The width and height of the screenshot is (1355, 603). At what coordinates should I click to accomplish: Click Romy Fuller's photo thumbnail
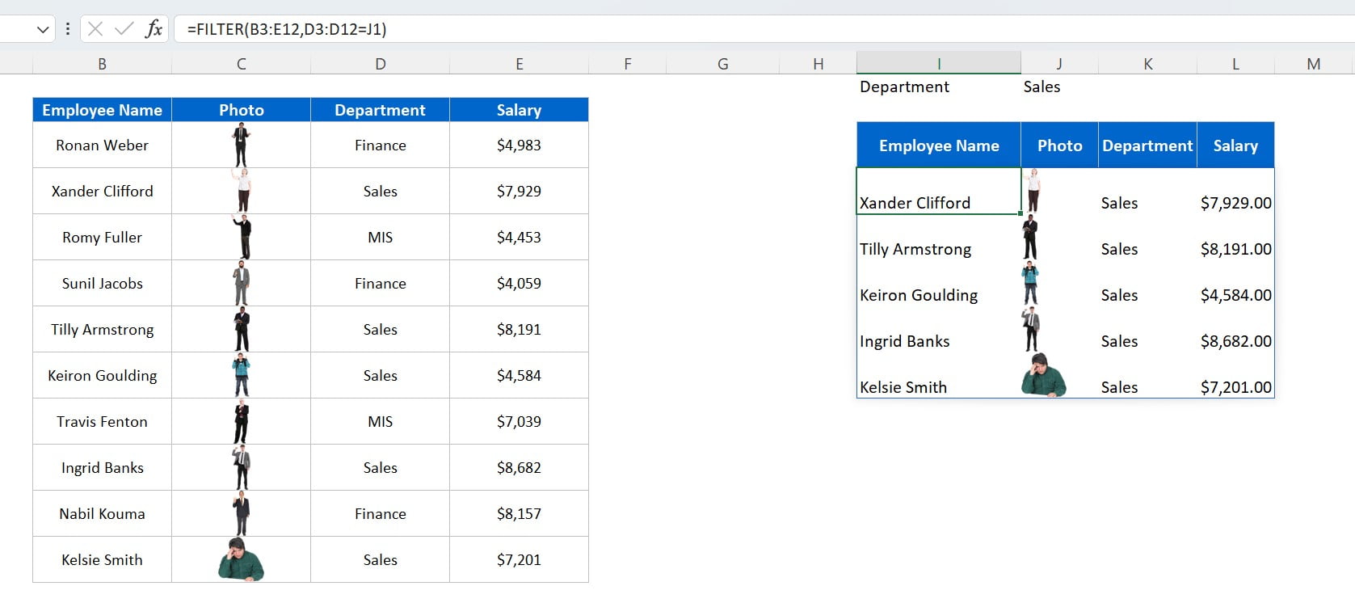[242, 237]
